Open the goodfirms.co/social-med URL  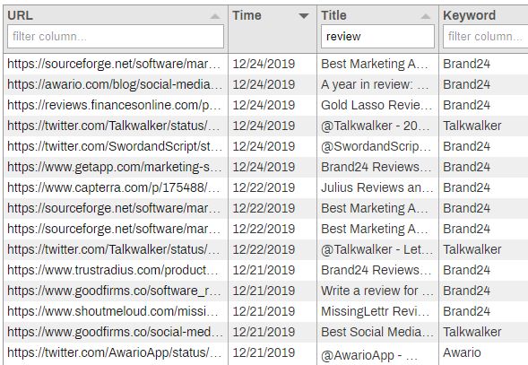115,332
